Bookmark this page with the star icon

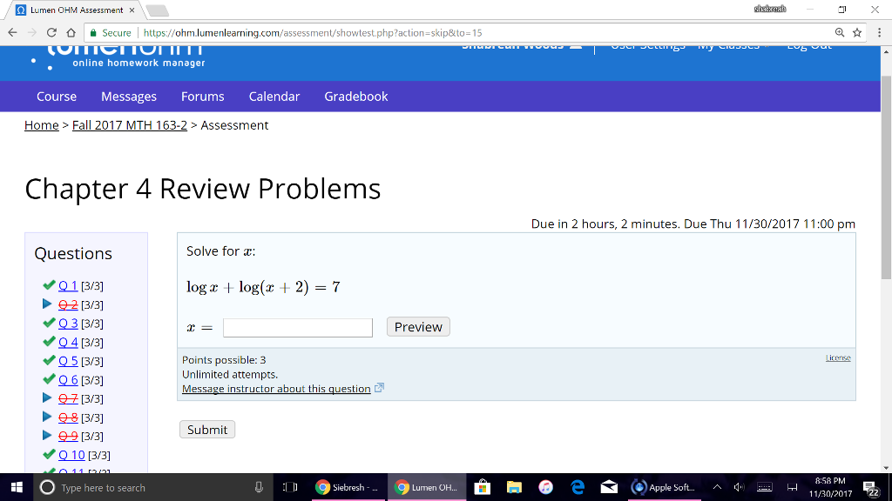[857, 32]
